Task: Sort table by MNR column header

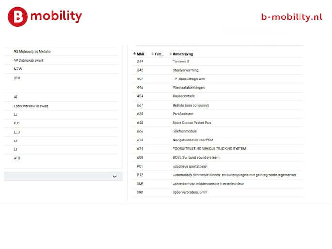Action: [141, 54]
